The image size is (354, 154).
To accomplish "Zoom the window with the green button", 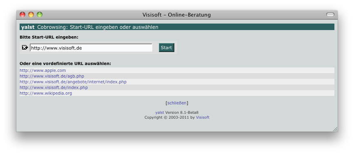I will (x=40, y=15).
